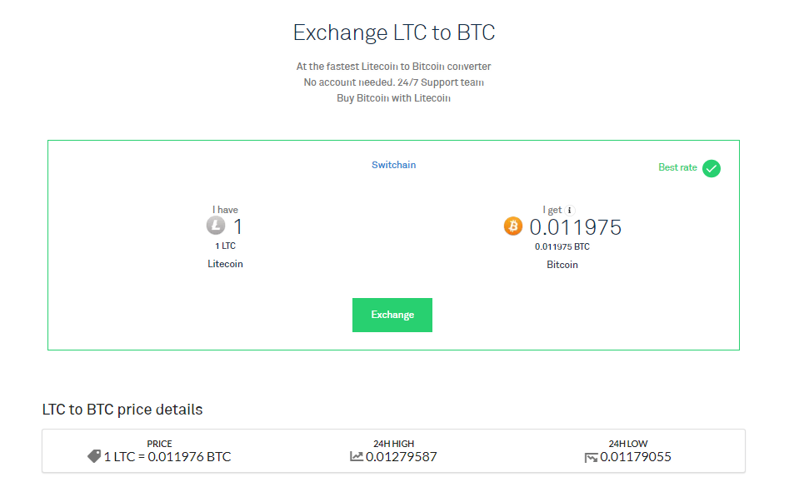Click the 24H HIGH rising chart icon
The height and width of the screenshot is (492, 789).
pos(357,456)
